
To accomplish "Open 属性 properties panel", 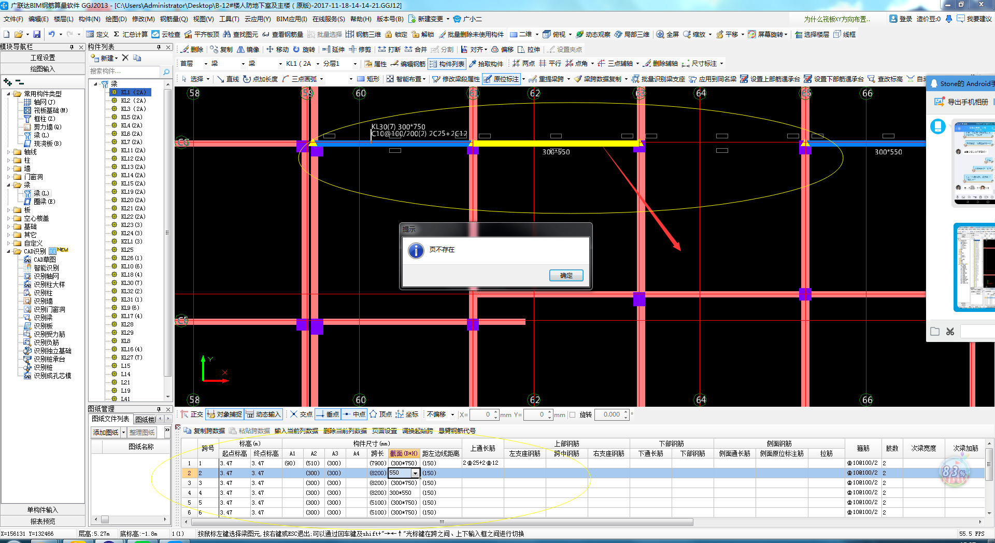I will 376,64.
